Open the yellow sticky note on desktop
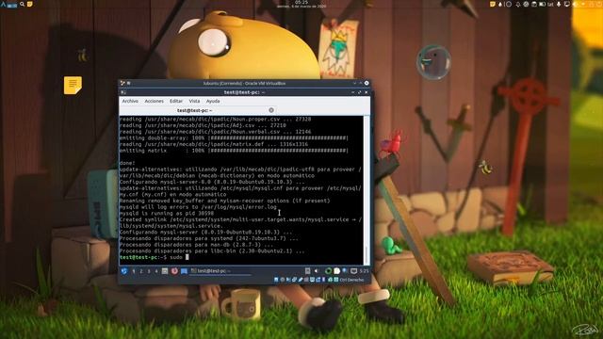Screen dimensions: 603x339 tap(73, 86)
